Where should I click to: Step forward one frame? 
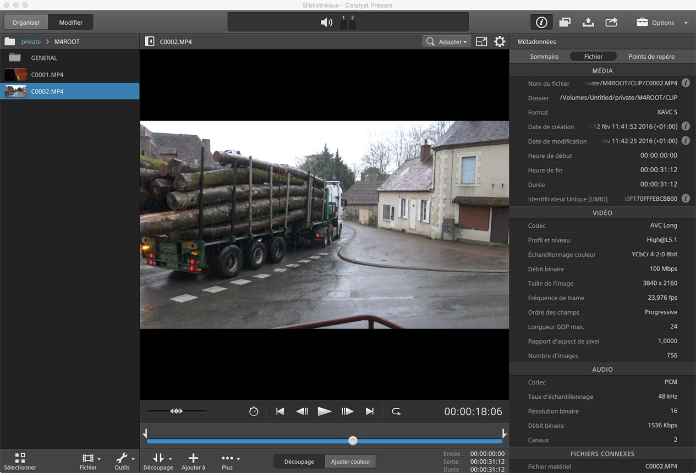click(347, 411)
